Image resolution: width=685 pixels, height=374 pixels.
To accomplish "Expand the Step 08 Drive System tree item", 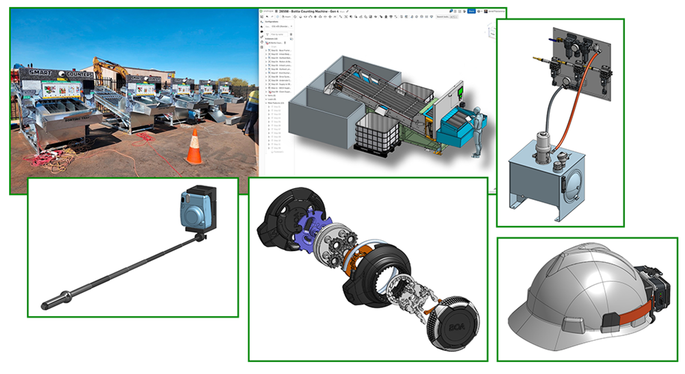I will click(x=266, y=77).
